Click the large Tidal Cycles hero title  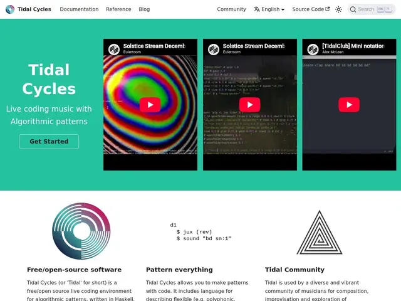(49, 79)
